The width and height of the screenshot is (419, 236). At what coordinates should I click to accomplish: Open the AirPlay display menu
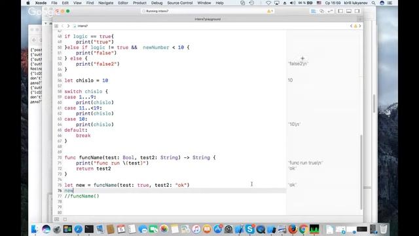click(x=277, y=3)
